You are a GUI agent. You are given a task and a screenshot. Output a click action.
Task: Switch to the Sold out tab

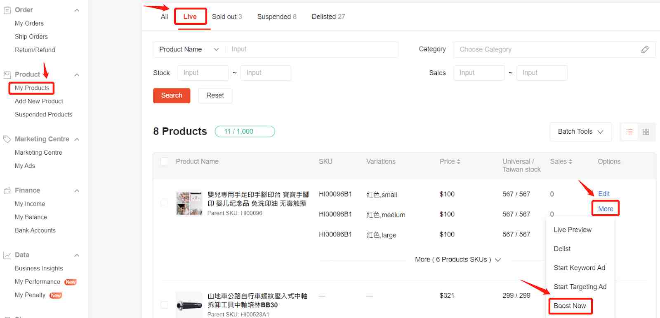pyautogui.click(x=226, y=17)
